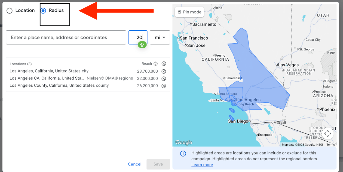Select the Radius radio button
The height and width of the screenshot is (172, 343).
click(x=43, y=11)
